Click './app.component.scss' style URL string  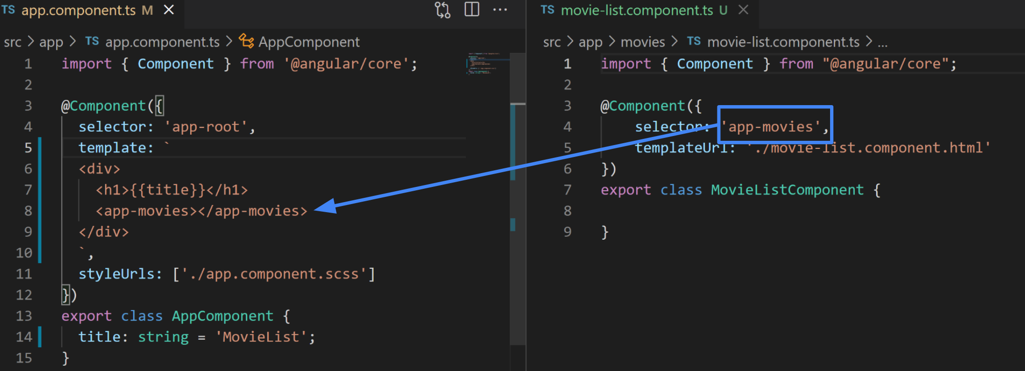[274, 274]
